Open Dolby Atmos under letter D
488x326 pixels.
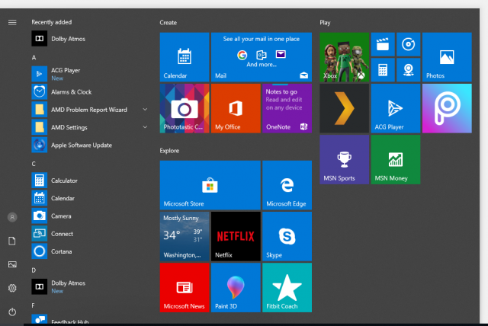coord(89,286)
